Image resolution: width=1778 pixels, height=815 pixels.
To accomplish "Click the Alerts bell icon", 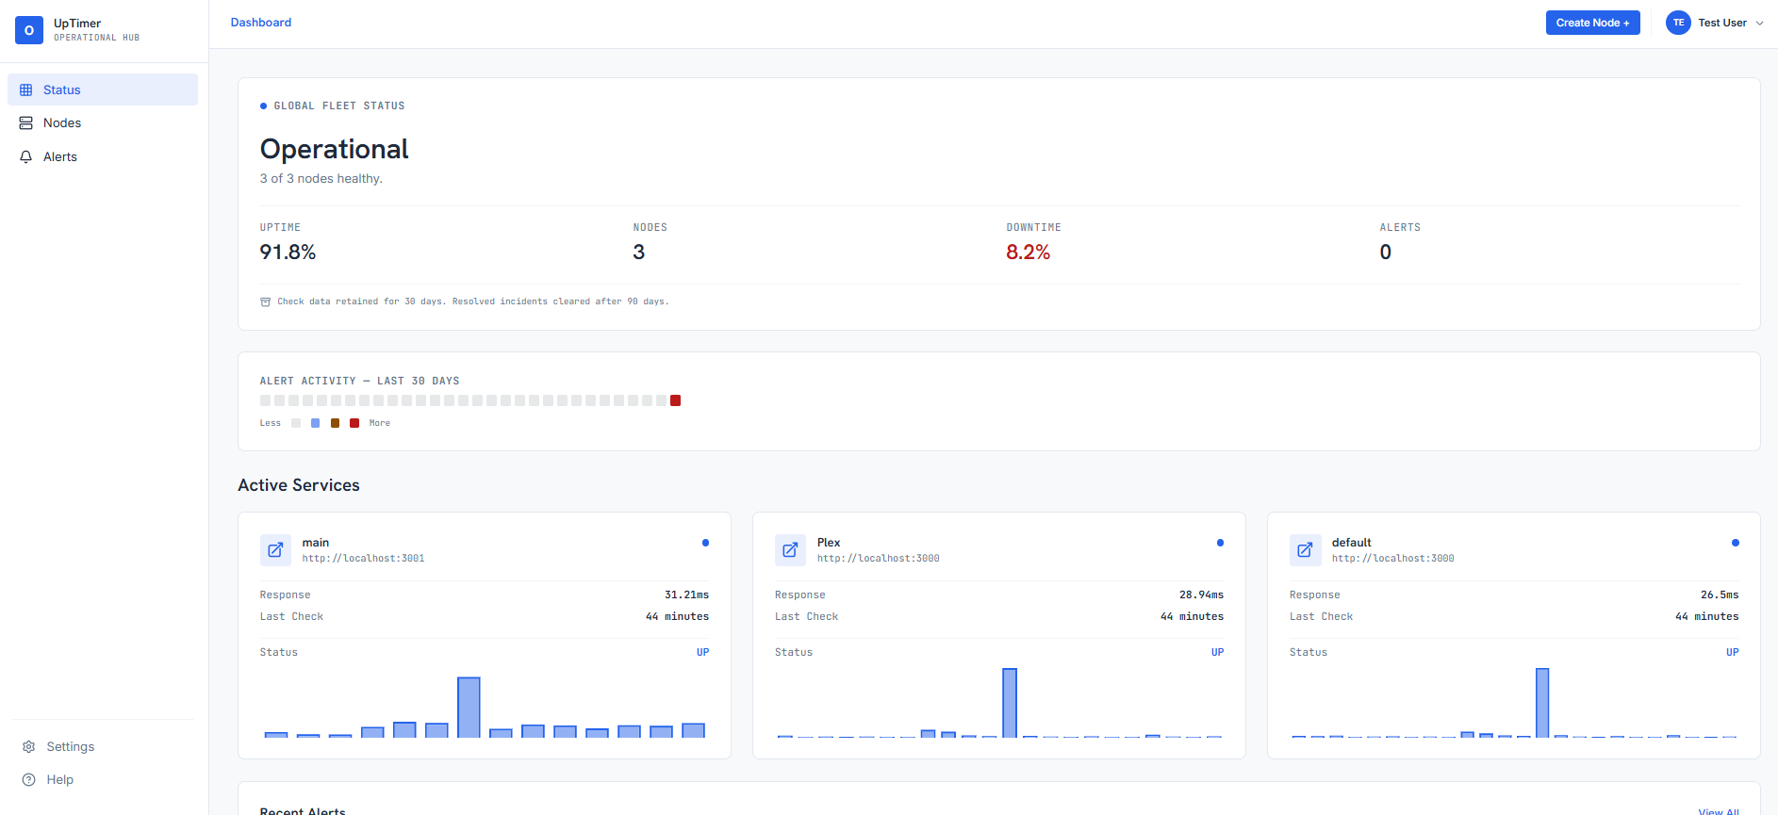I will click(26, 156).
